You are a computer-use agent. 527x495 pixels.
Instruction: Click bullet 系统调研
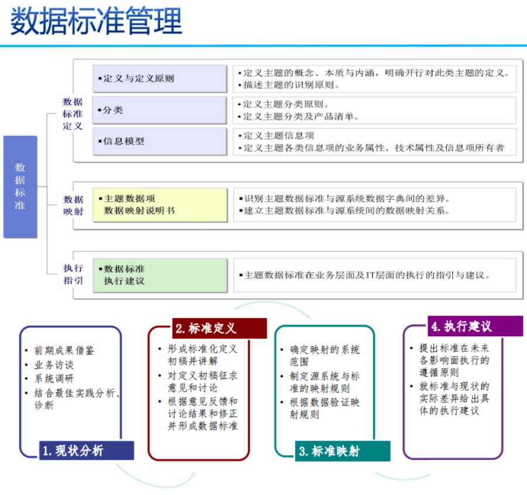pyautogui.click(x=54, y=378)
